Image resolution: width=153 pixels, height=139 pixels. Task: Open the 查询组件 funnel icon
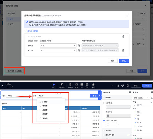pos(62,84)
